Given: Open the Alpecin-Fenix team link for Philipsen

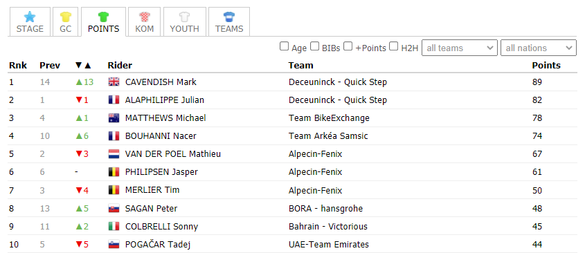Looking at the screenshot, I should 315,171.
